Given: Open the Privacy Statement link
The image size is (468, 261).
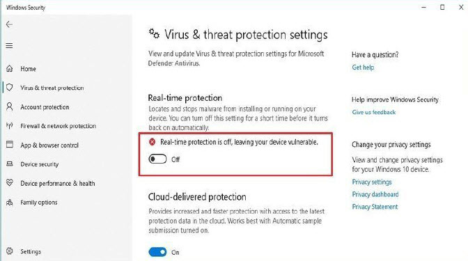Looking at the screenshot, I should click(x=375, y=207).
